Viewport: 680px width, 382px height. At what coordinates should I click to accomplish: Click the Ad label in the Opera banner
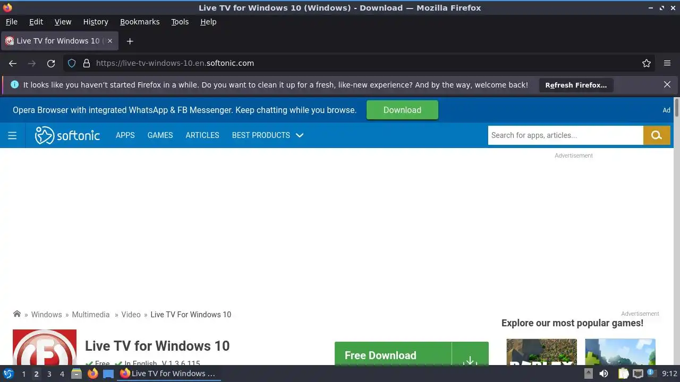[666, 110]
